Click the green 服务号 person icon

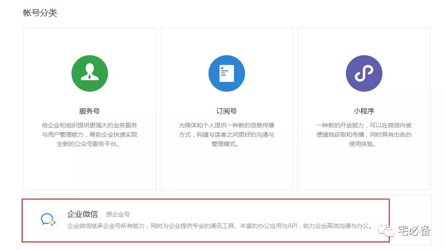coord(90,73)
